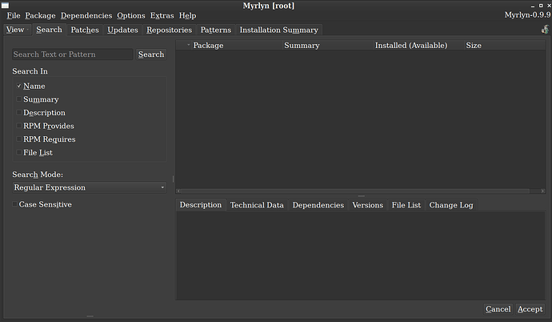Open the Extras menu
Viewport: 552px width, 322px height.
[x=162, y=15]
